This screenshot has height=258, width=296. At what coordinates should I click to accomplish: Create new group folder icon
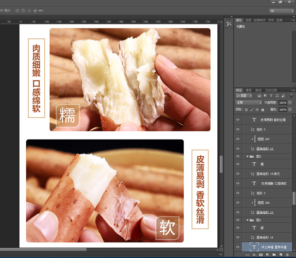click(274, 255)
